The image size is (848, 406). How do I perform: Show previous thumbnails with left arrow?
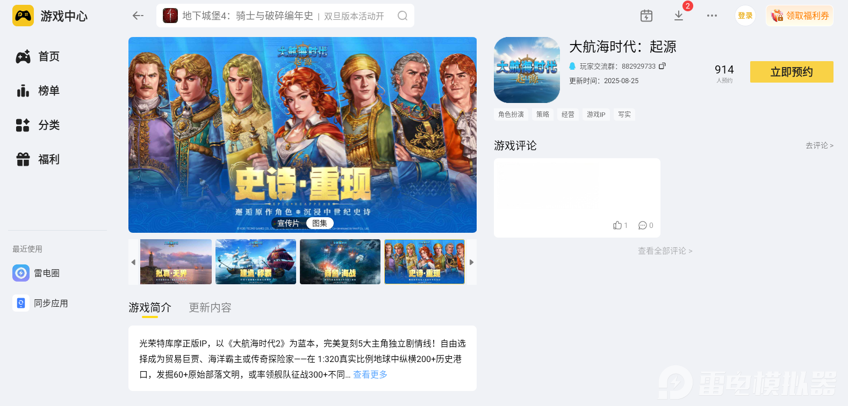tap(133, 262)
